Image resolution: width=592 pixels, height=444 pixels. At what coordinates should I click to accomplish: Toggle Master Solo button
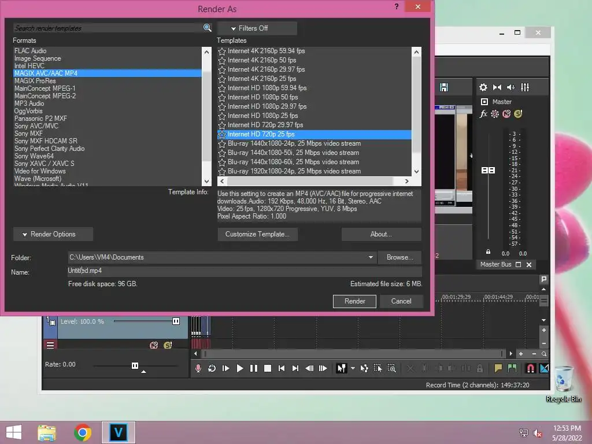point(518,114)
